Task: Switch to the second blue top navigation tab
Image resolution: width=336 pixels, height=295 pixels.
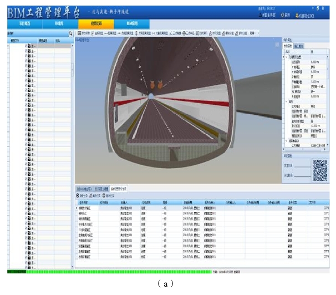Action: click(x=60, y=23)
